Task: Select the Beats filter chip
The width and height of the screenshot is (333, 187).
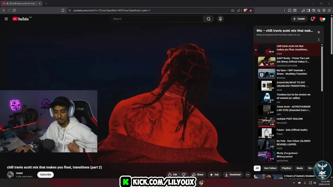Action: (x=300, y=168)
